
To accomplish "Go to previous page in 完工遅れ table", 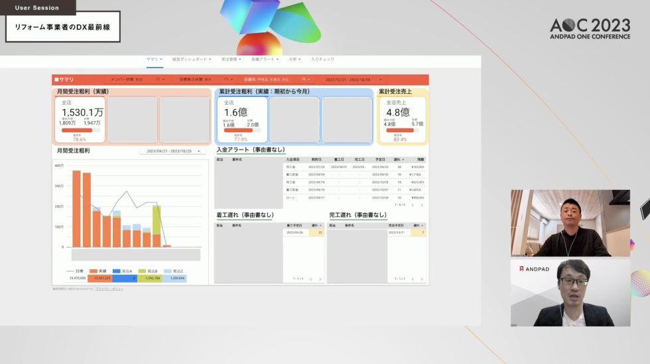I will click(x=413, y=279).
